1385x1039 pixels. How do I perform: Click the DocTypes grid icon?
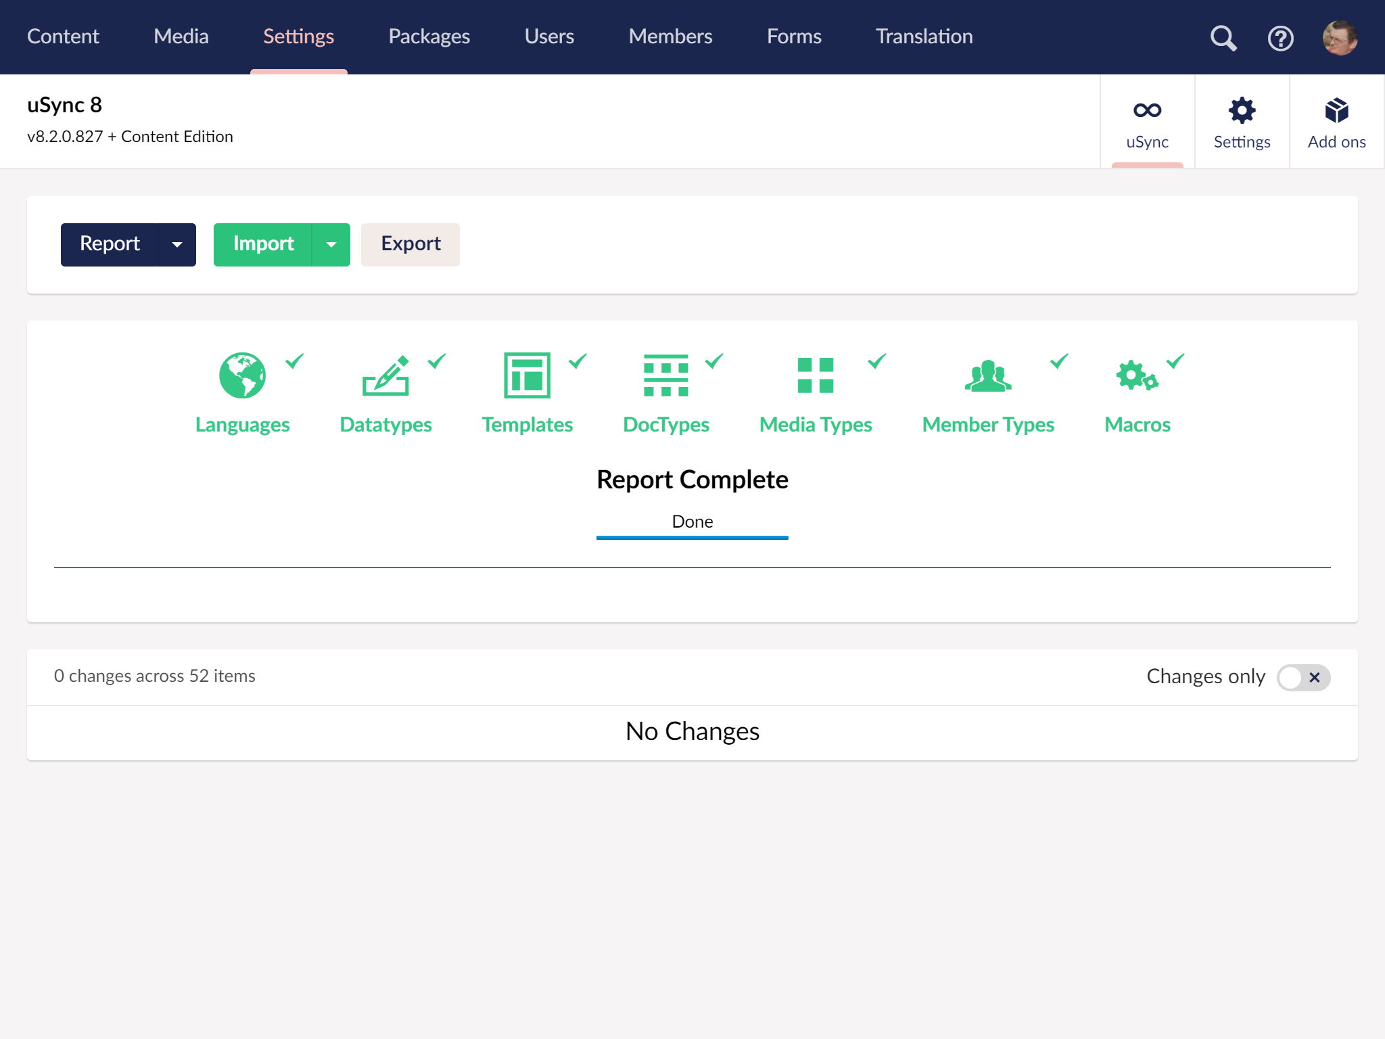(665, 375)
